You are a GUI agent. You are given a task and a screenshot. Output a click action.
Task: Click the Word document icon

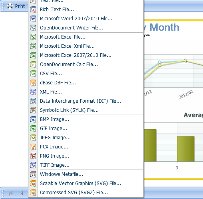(33, 19)
